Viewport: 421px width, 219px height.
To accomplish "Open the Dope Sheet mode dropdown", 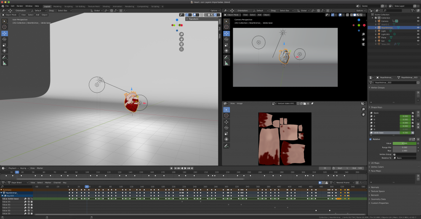I will 18,183.
